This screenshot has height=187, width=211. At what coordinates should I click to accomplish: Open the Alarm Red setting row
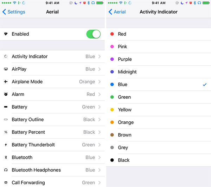pos(53,94)
